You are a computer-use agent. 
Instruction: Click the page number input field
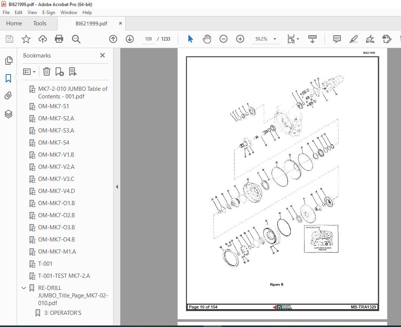pos(148,39)
